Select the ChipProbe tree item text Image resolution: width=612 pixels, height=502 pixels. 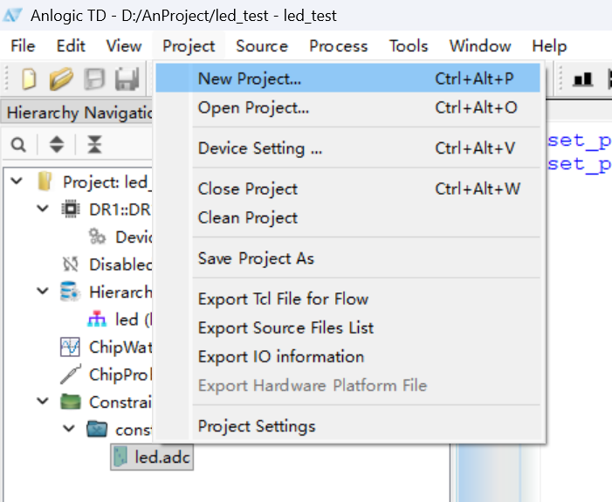(120, 375)
